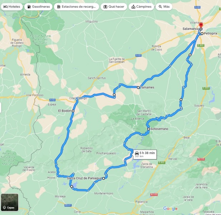Click the car icon in route time box
Image resolution: width=221 pixels, height=215 pixels.
coord(137,153)
